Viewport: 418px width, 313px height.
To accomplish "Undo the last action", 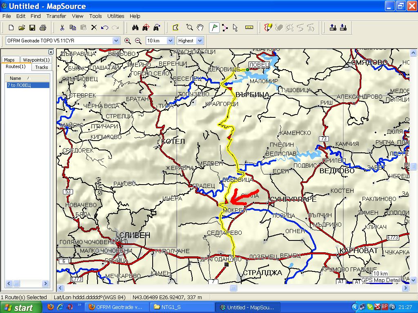I will pyautogui.click(x=104, y=27).
